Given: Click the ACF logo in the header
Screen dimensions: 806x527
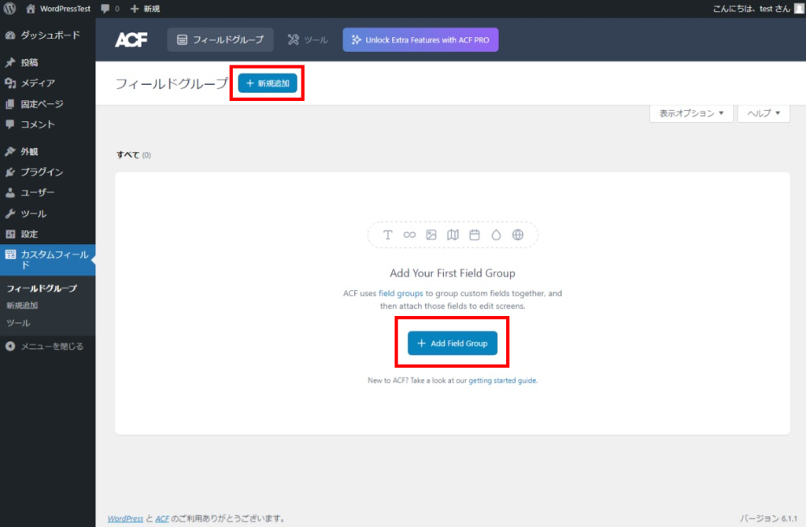Looking at the screenshot, I should pyautogui.click(x=131, y=39).
